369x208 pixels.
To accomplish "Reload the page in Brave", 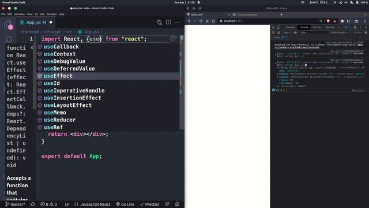I will click(201, 21).
